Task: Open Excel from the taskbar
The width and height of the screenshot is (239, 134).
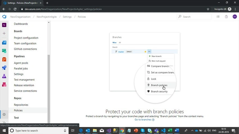Action: (170, 131)
